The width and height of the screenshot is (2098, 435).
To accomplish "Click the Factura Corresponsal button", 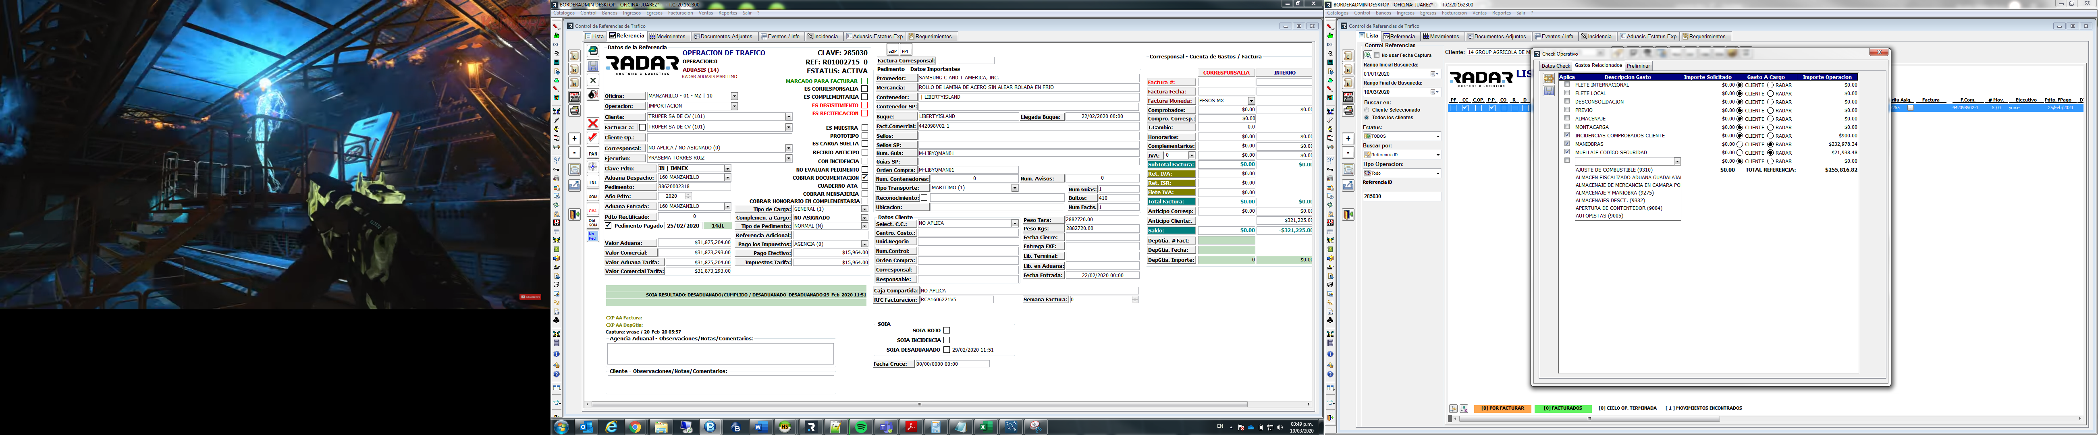I will (906, 60).
